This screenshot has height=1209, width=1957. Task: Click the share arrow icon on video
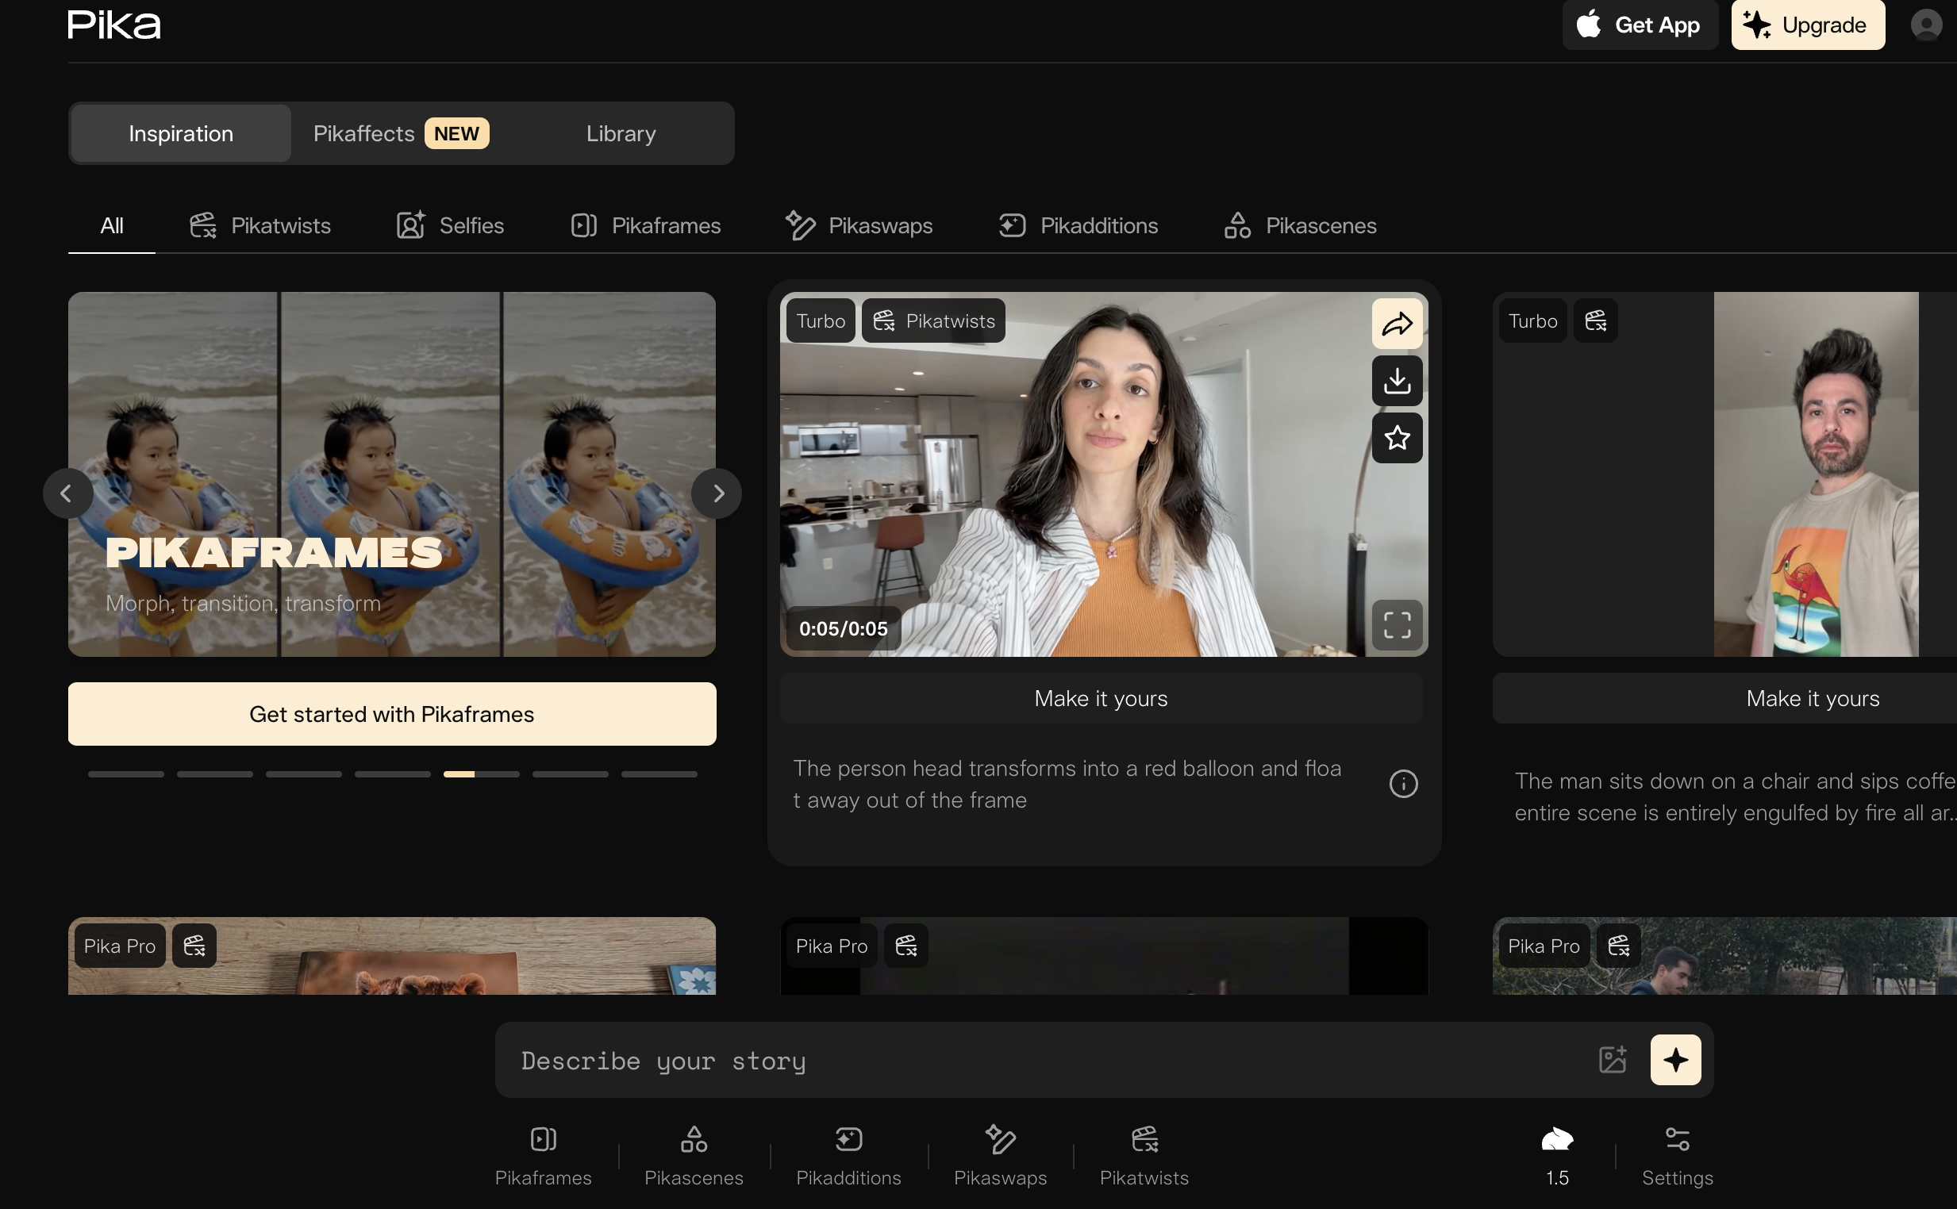(x=1397, y=324)
